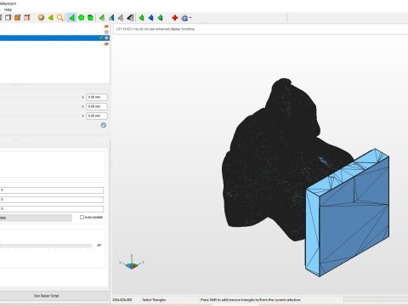
Task: Click the orange sphere view icon
Action: 42,18
